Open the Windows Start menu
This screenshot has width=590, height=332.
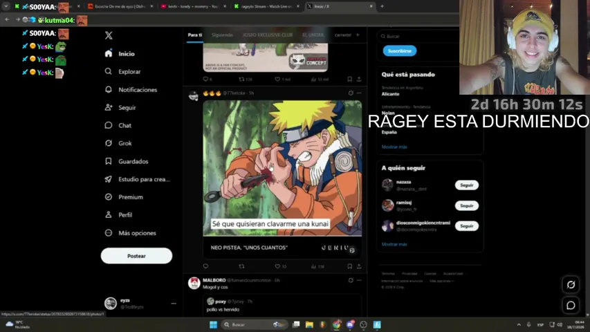(x=213, y=324)
